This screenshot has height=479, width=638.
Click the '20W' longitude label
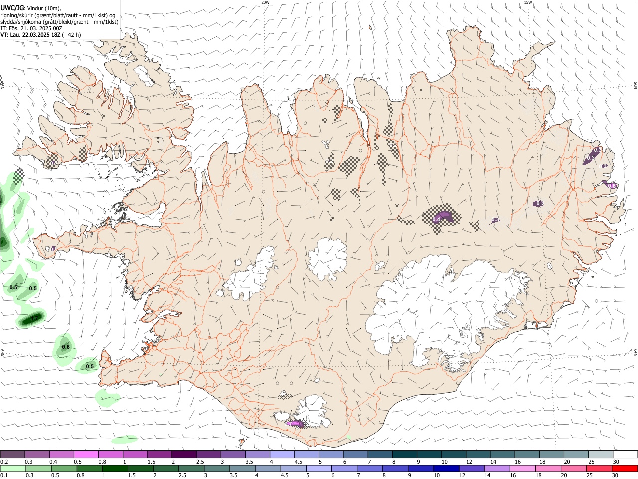(265, 2)
